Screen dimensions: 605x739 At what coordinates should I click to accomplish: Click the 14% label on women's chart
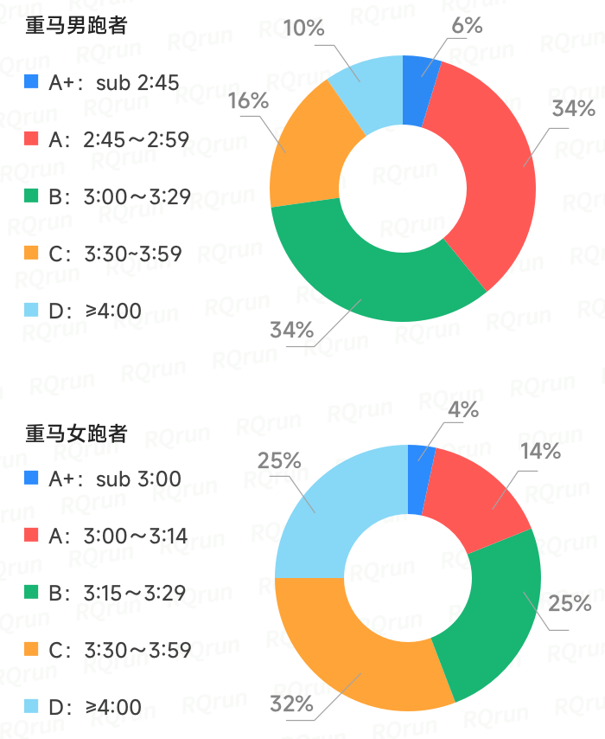tap(540, 451)
